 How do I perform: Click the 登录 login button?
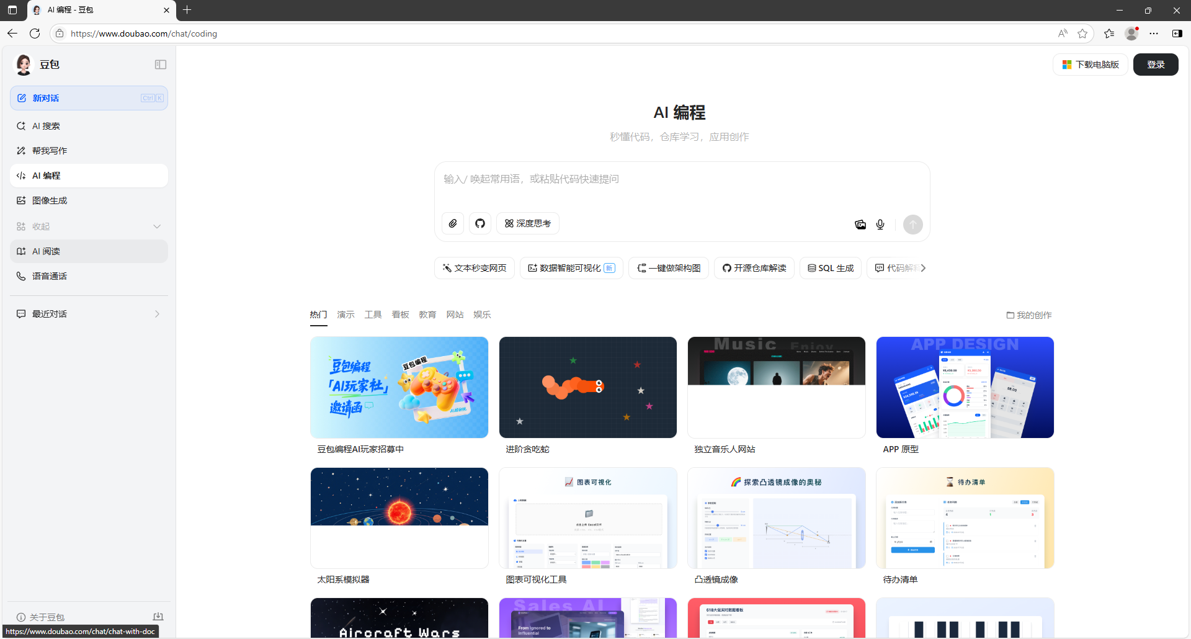coord(1156,65)
